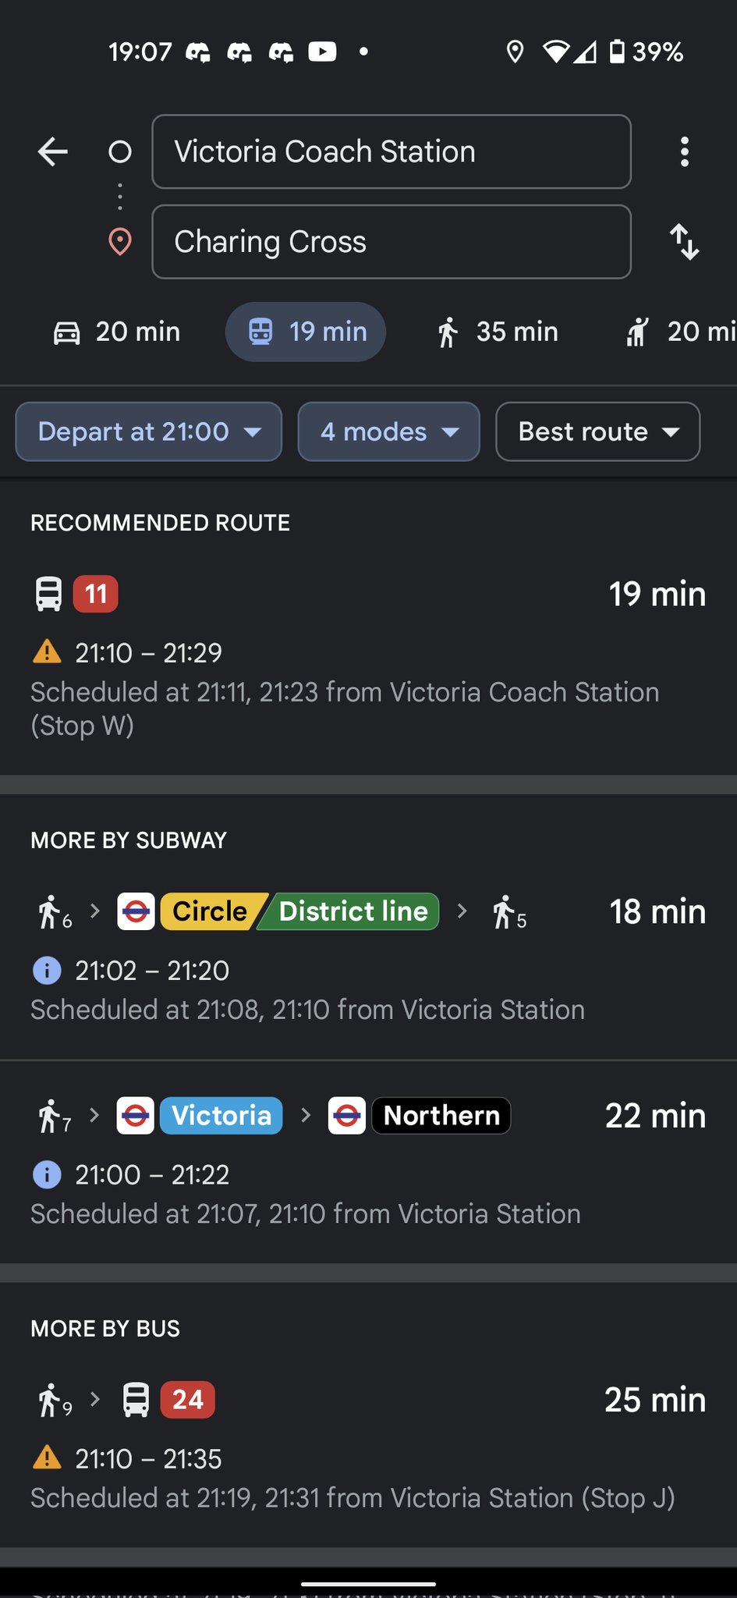
Task: Open the three-dot overflow menu
Action: (x=684, y=151)
